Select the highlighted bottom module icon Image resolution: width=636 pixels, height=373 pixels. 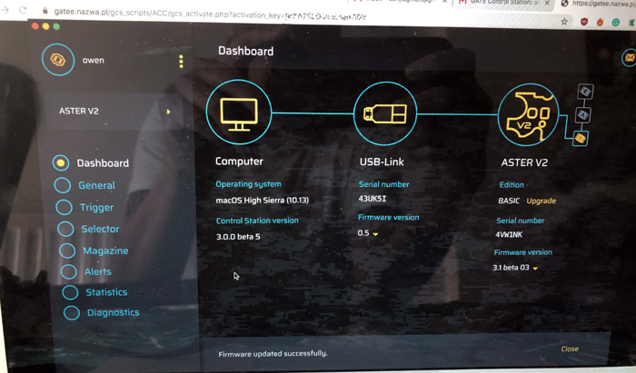(581, 139)
